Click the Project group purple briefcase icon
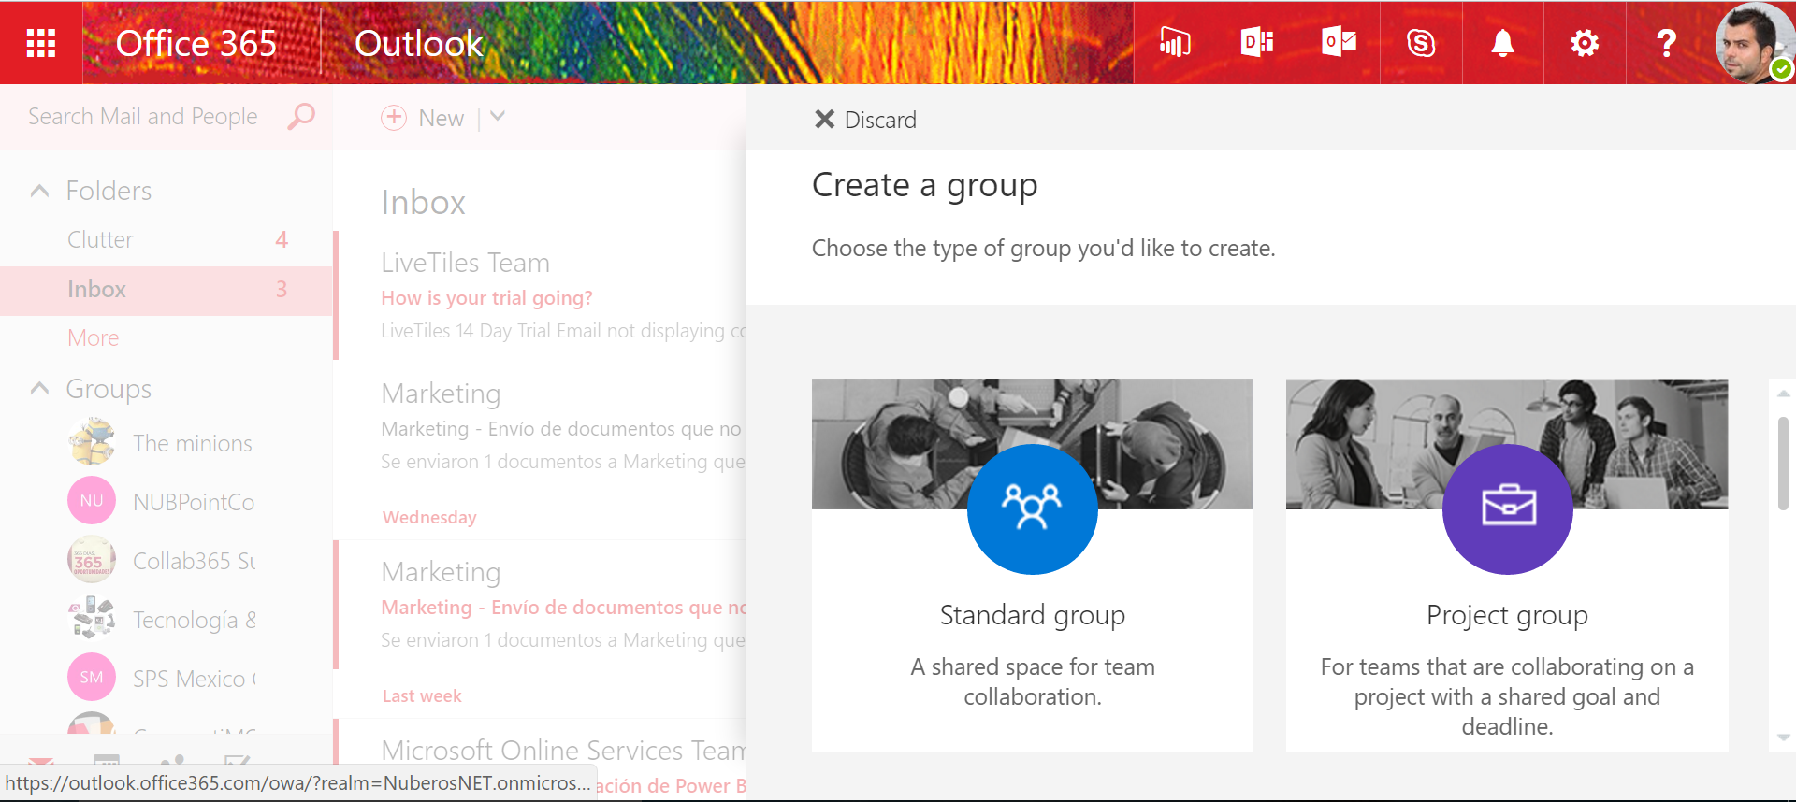 point(1507,508)
